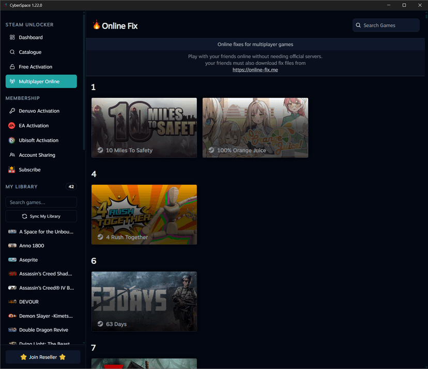Open the 10 Miles To Safety thumbnail
The height and width of the screenshot is (369, 428).
pyautogui.click(x=144, y=127)
